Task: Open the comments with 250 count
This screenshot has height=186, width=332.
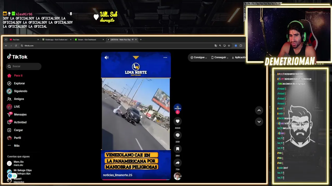Action: [x=178, y=135]
